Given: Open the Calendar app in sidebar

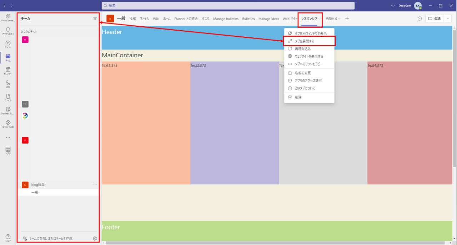Looking at the screenshot, I should tap(8, 71).
